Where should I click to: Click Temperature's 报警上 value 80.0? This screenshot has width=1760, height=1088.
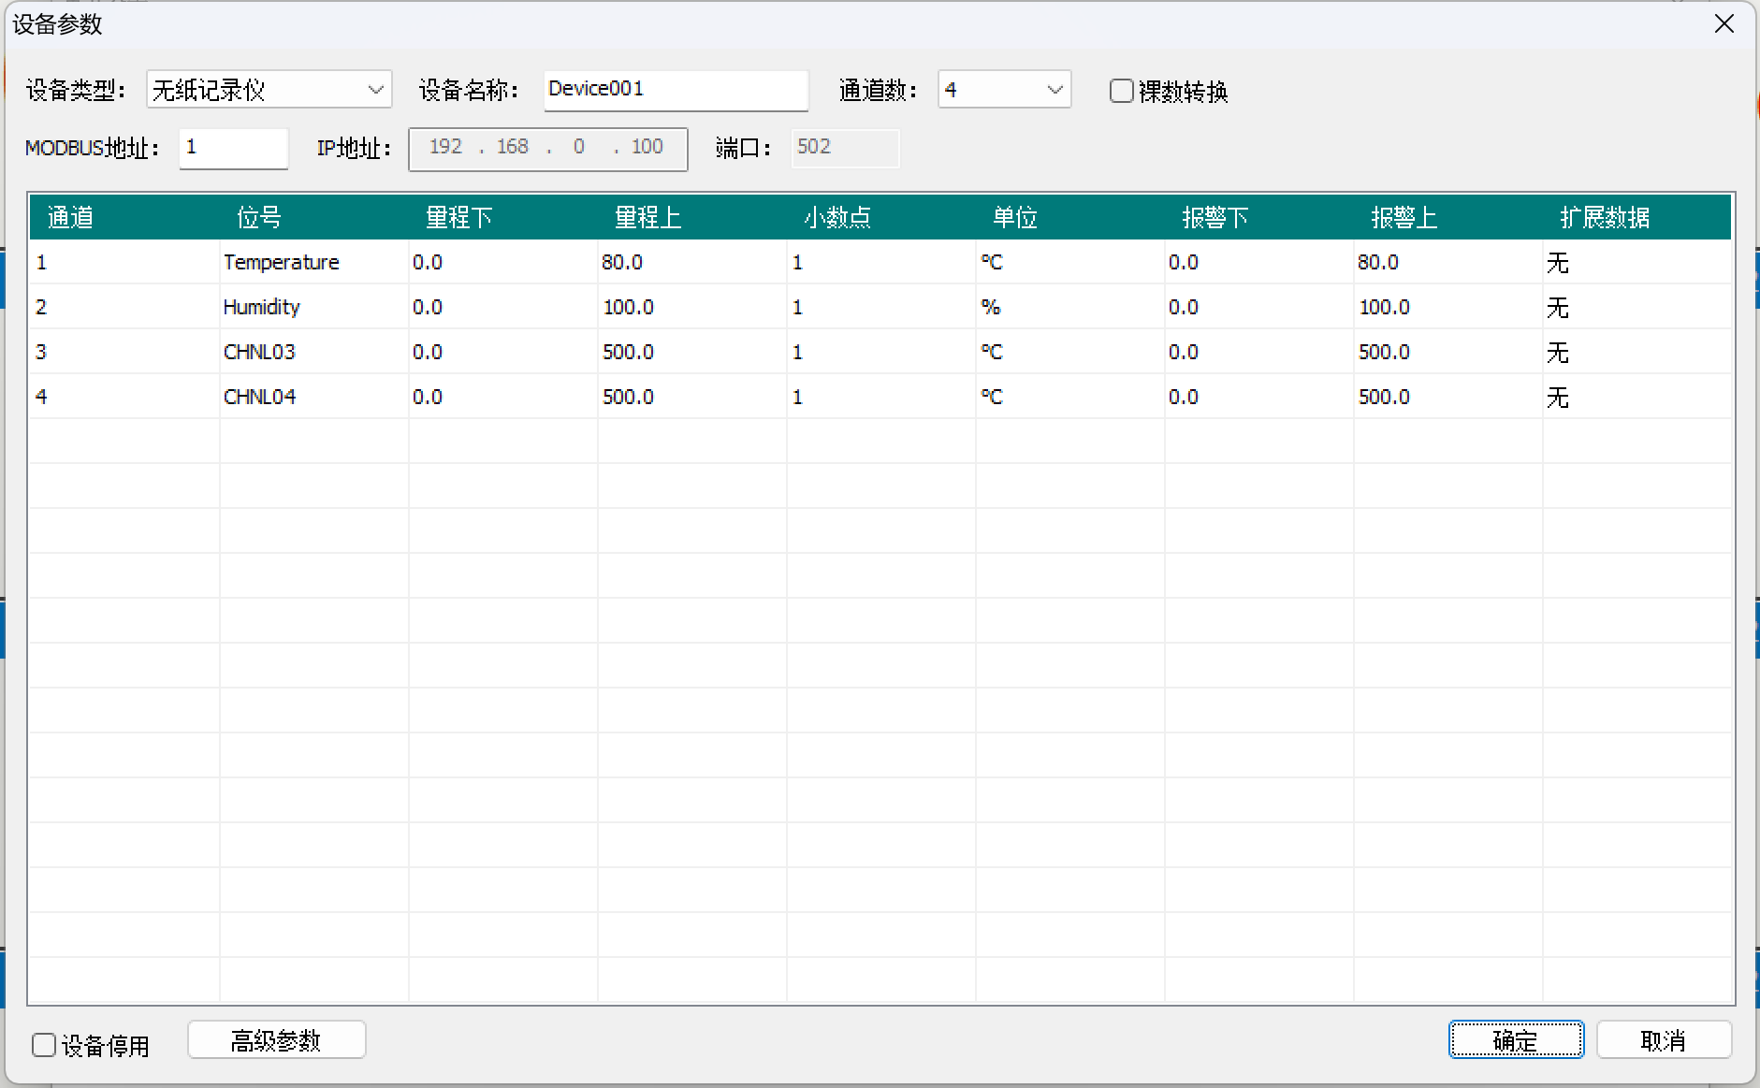pyautogui.click(x=1378, y=263)
